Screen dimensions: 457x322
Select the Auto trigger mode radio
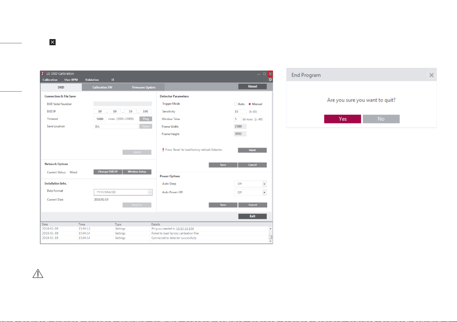click(235, 104)
